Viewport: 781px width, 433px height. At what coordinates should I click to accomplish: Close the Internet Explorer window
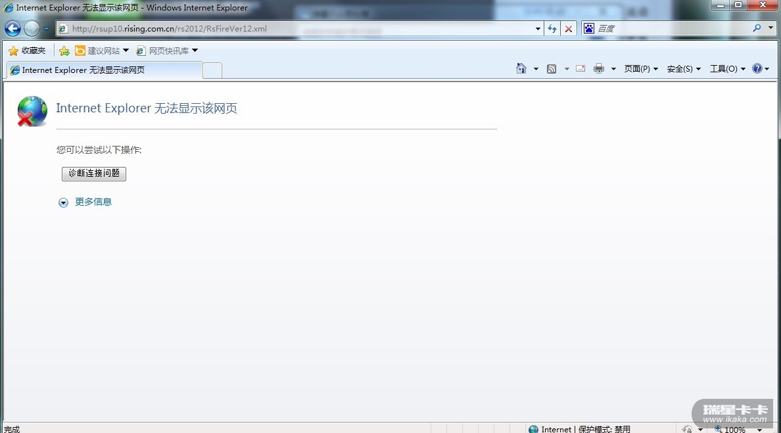763,5
